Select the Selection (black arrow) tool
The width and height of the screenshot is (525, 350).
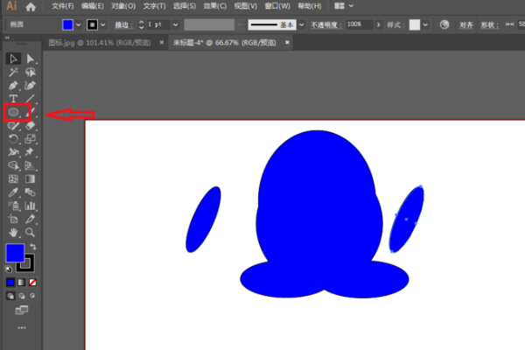pyautogui.click(x=14, y=59)
